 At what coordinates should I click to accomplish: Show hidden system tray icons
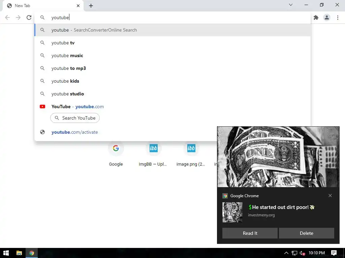[x=286, y=253]
